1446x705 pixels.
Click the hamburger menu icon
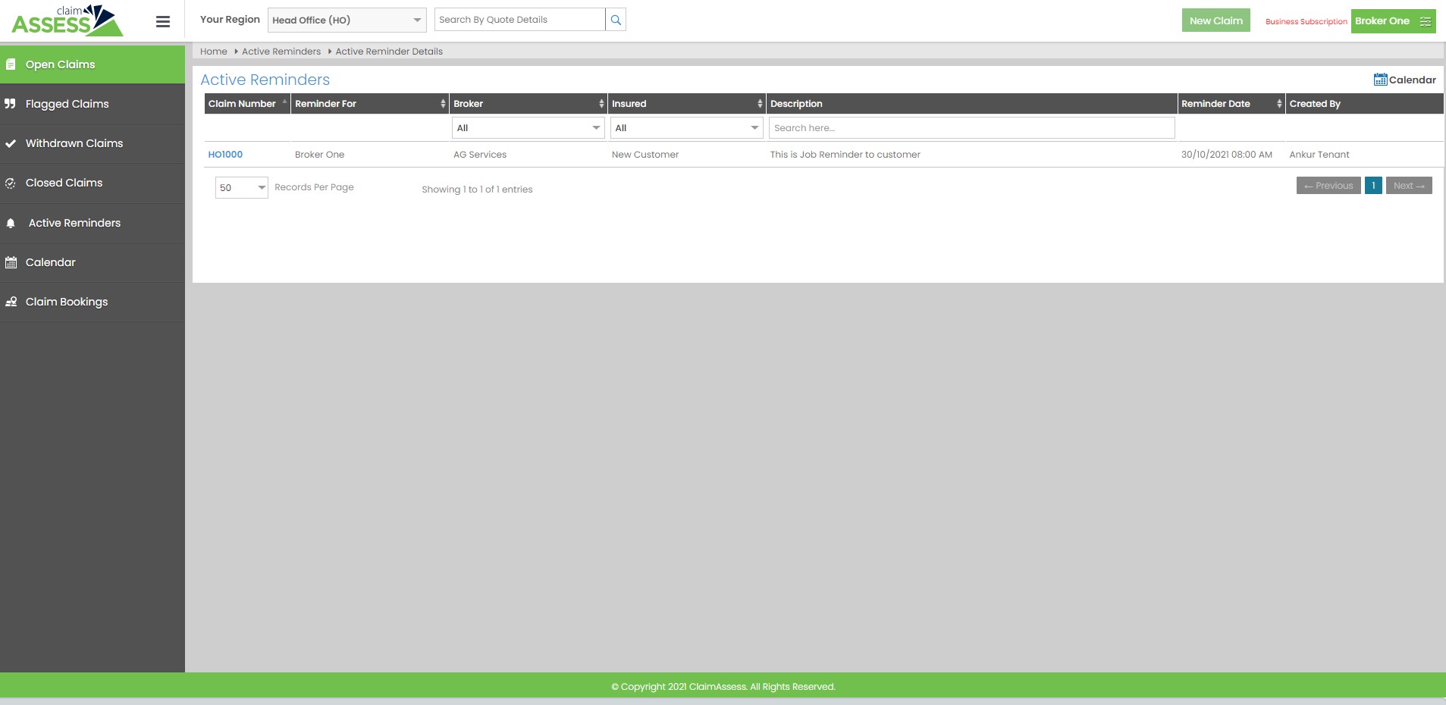pyautogui.click(x=162, y=22)
